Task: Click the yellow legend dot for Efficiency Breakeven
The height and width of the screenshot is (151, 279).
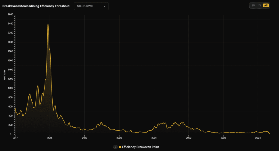Action: coord(120,147)
